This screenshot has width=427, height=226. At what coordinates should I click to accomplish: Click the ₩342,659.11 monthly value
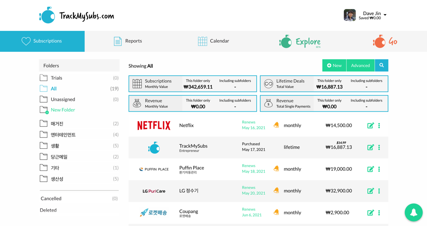198,87
